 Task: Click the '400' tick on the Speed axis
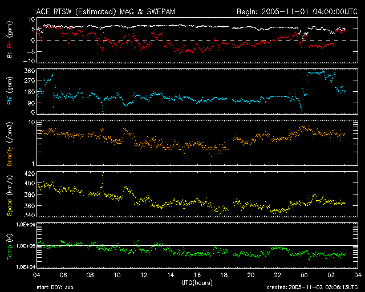[x=30, y=184]
